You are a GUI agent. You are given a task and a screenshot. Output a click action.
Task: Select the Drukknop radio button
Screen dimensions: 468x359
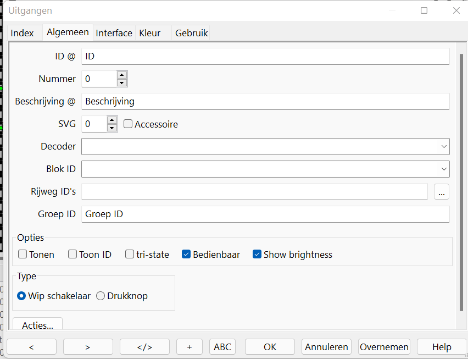[x=101, y=296]
